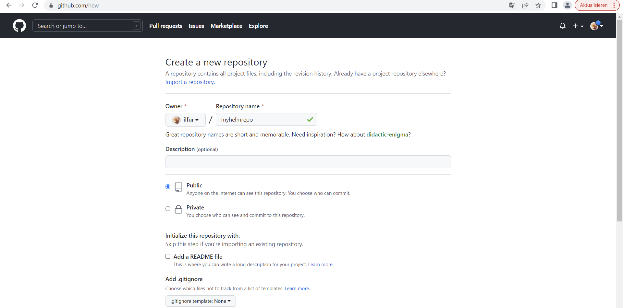623x308 pixels.
Task: Click the didactic-enigma name suggestion link
Action: [x=387, y=134]
